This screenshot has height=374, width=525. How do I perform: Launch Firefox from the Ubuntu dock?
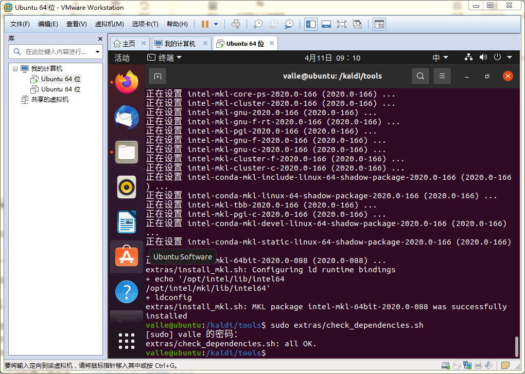(127, 82)
